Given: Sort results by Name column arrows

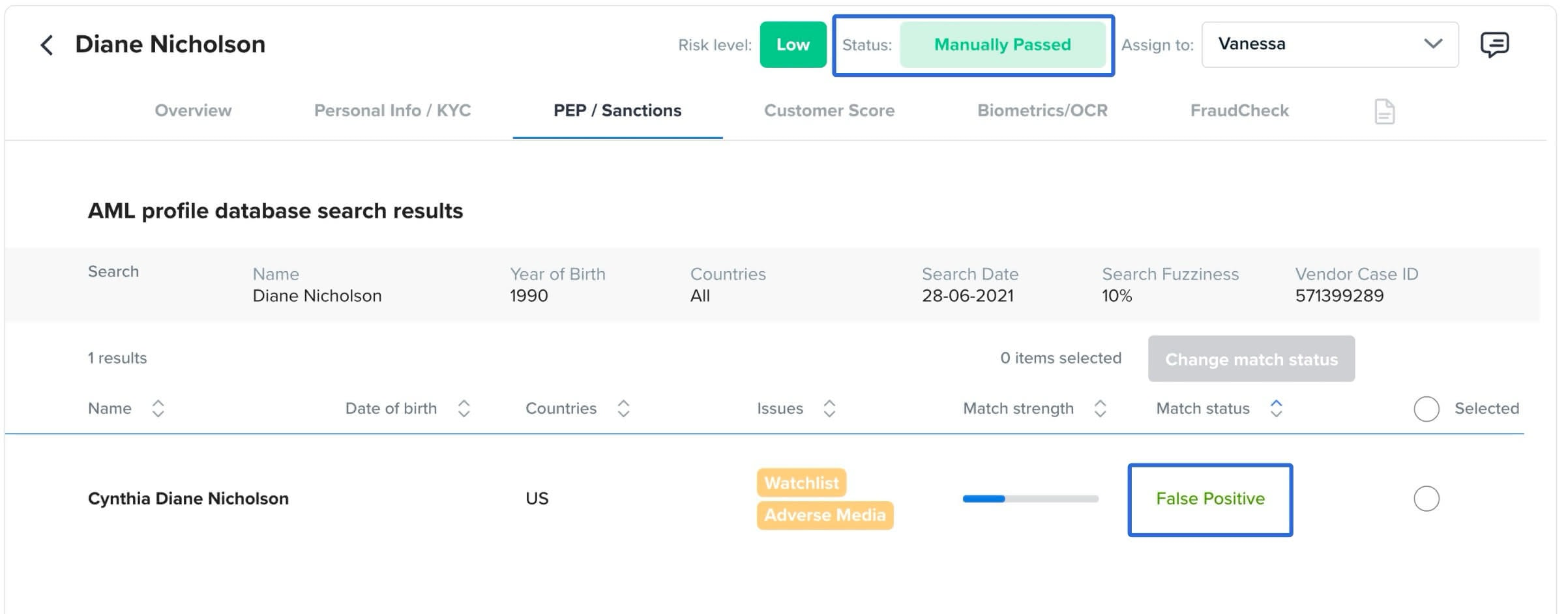Looking at the screenshot, I should click(x=158, y=409).
